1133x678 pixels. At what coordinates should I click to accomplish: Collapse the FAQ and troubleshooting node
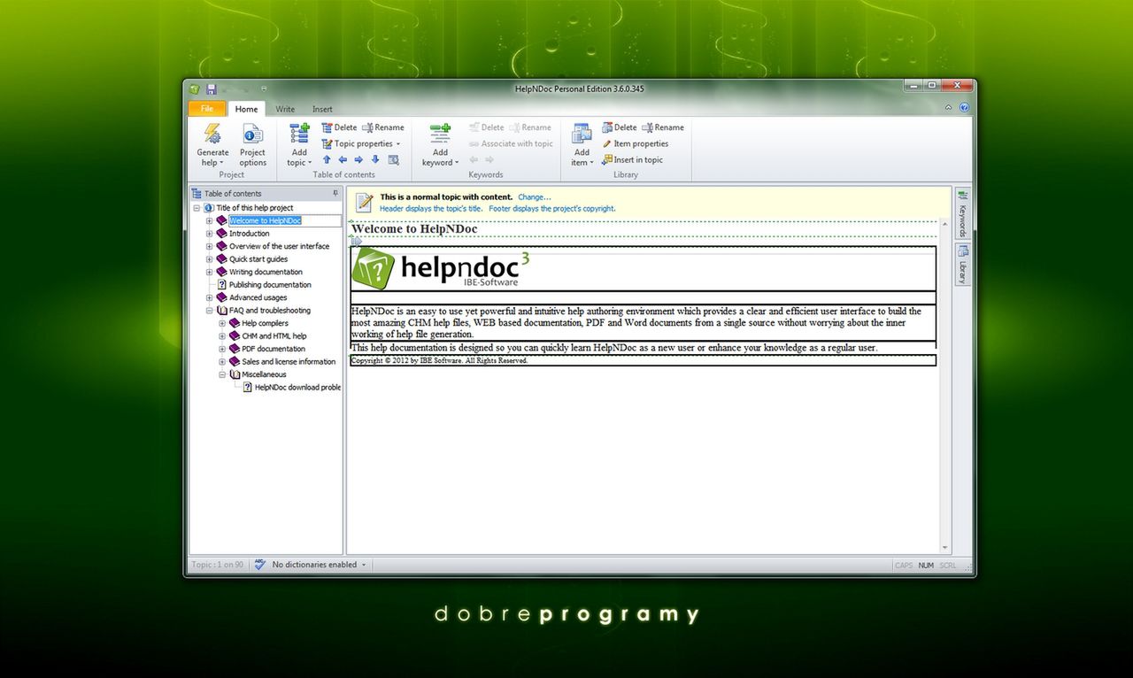(210, 311)
